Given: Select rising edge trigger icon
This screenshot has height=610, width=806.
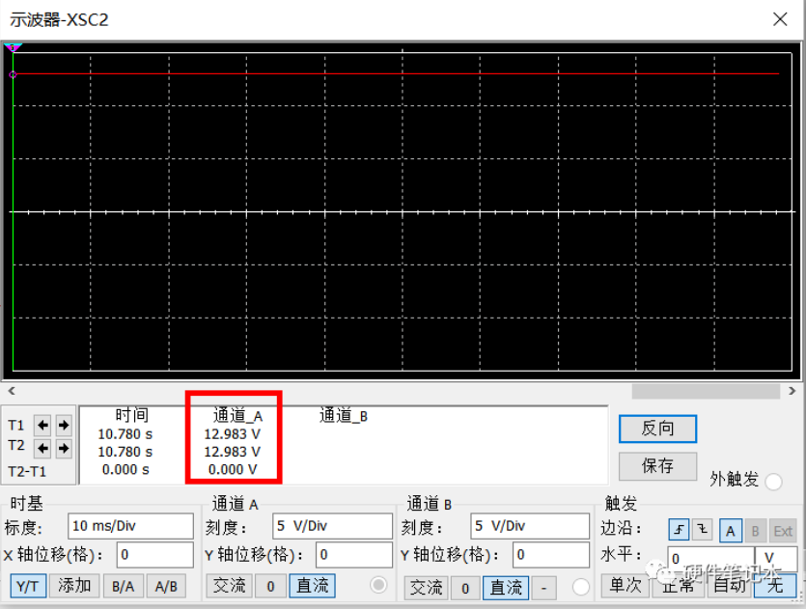Looking at the screenshot, I should (x=680, y=530).
